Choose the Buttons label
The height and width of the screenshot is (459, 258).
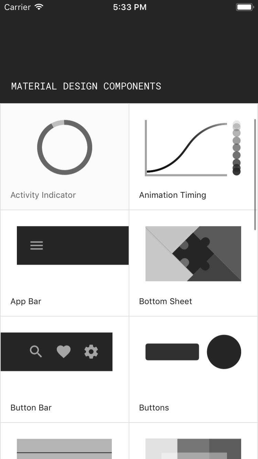tap(154, 408)
